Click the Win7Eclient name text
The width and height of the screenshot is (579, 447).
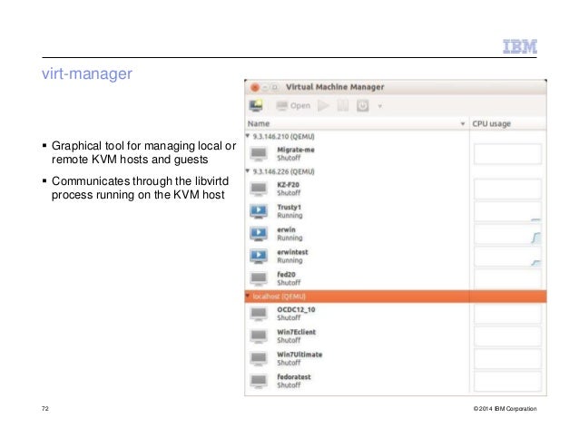pyautogui.click(x=297, y=332)
